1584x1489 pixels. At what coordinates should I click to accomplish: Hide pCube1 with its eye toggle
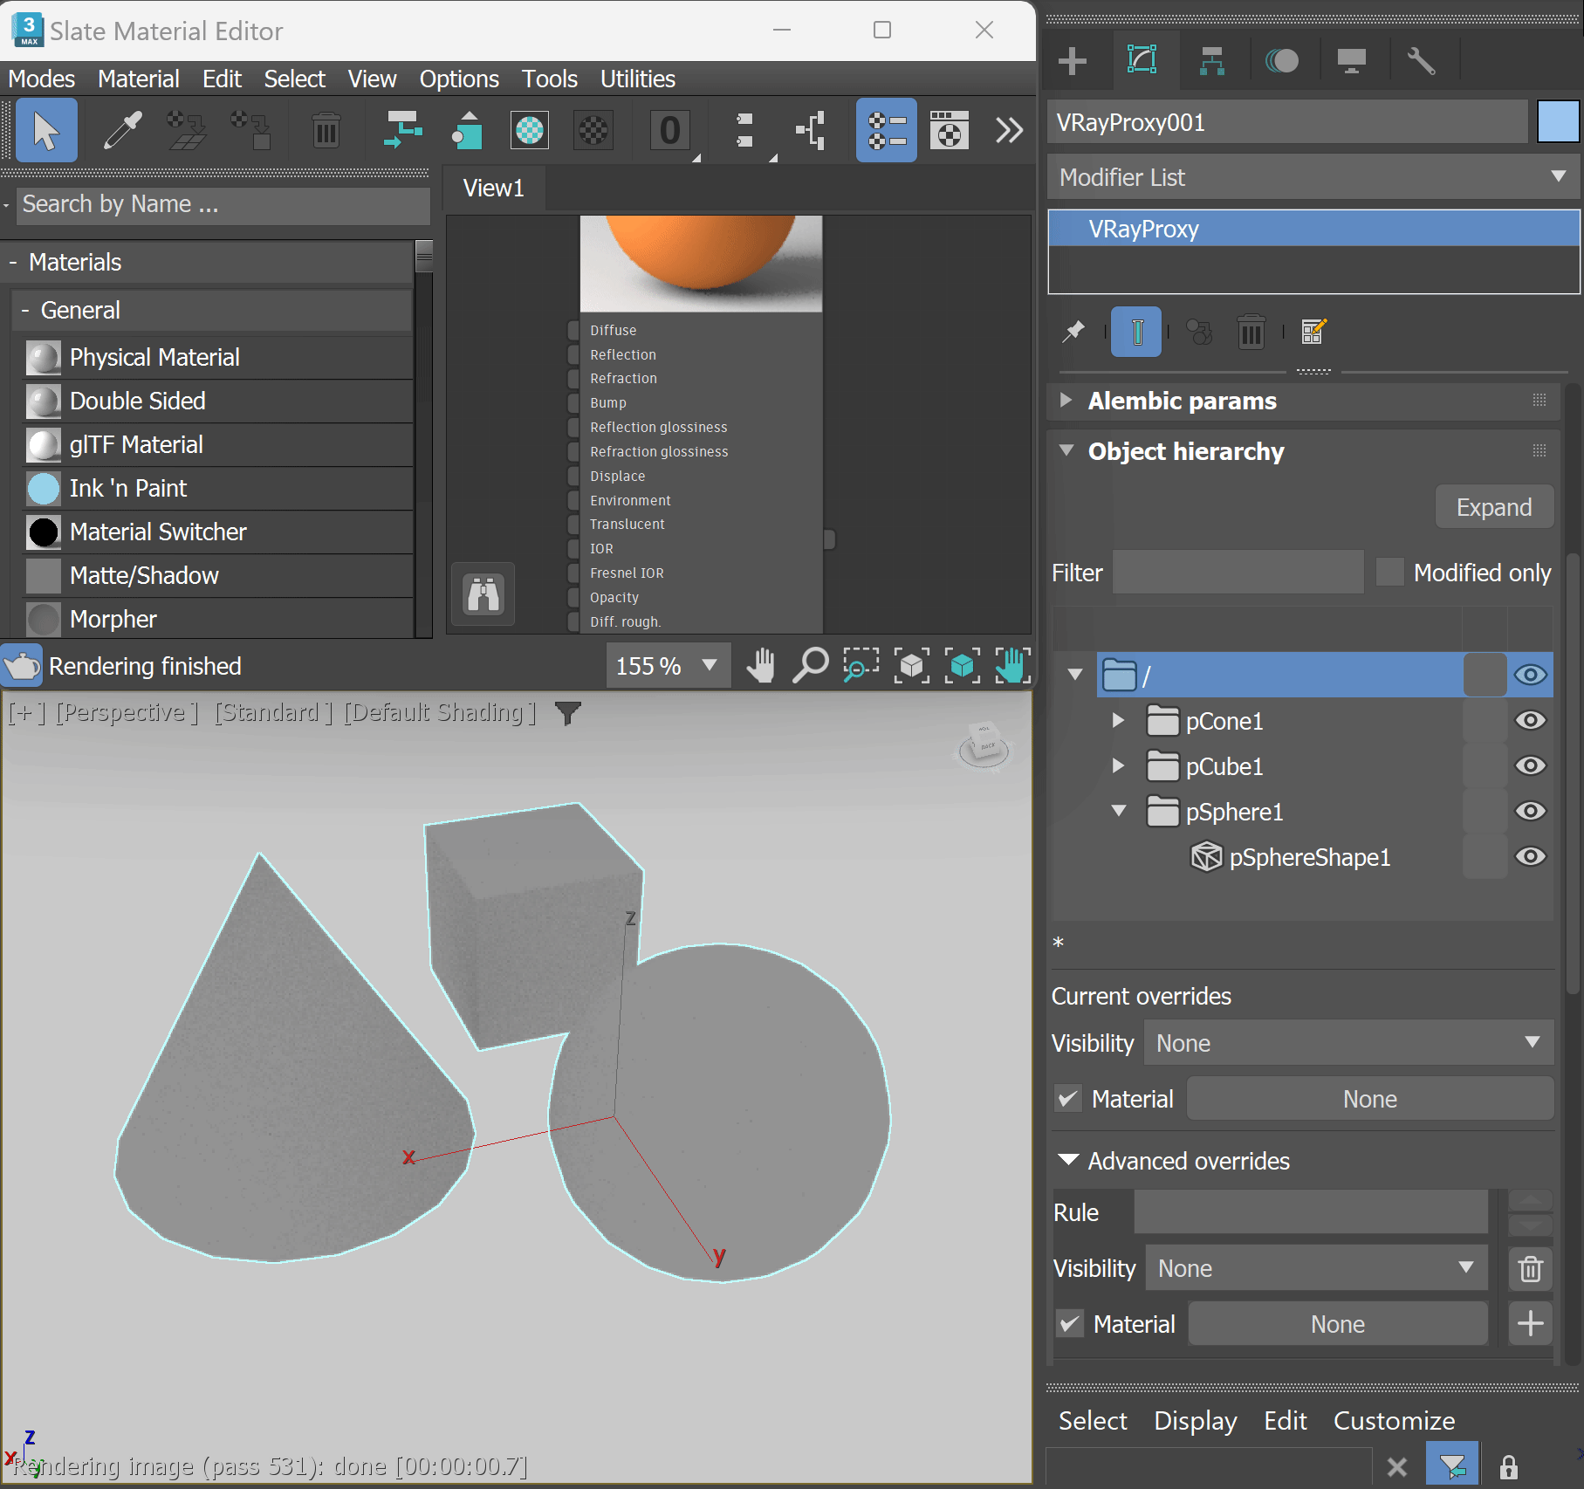pos(1530,765)
